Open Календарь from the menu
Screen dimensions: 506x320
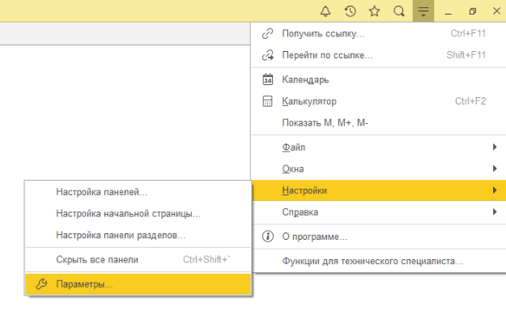pyautogui.click(x=379, y=79)
